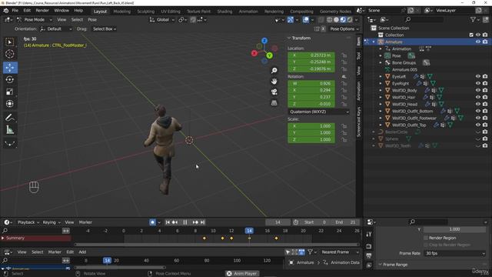The height and width of the screenshot is (277, 492).
Task: Open the Marker menu in timeline
Action: (x=85, y=222)
